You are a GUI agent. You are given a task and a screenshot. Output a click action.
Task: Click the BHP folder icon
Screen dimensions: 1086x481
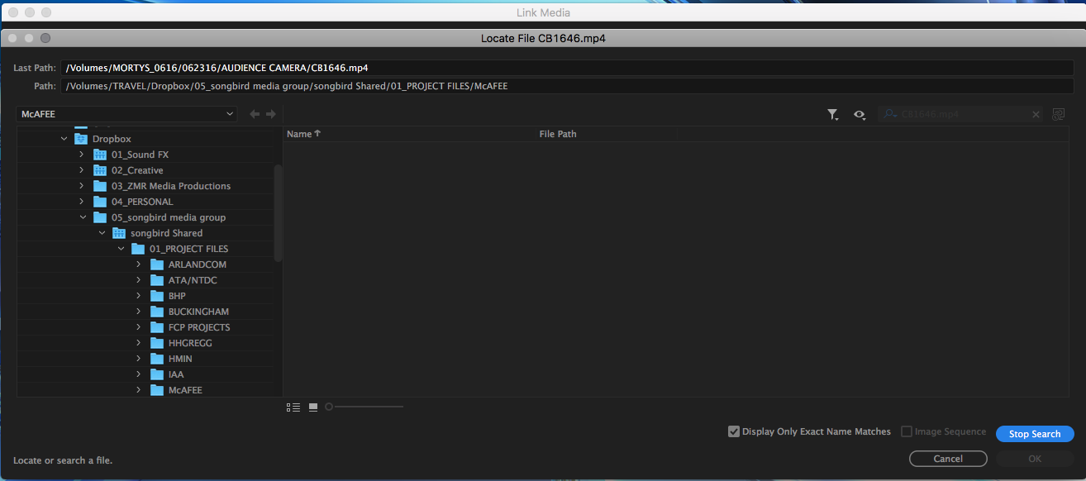pyautogui.click(x=157, y=296)
